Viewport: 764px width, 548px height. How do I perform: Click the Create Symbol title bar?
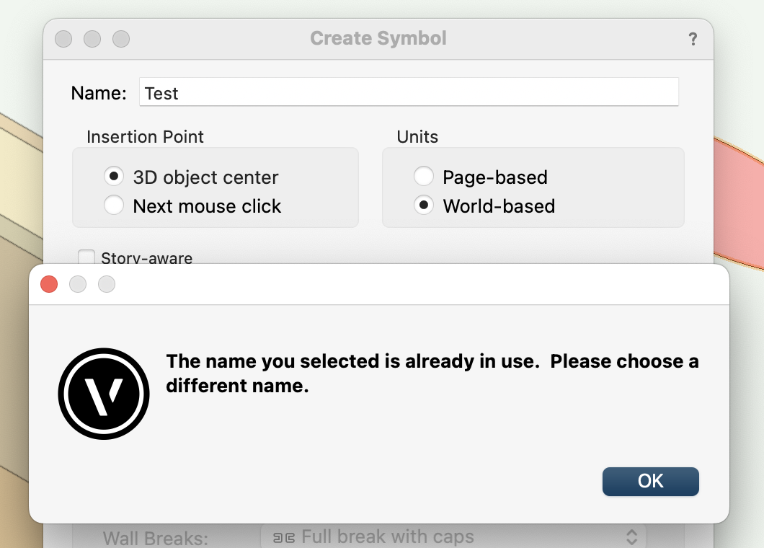(x=378, y=38)
